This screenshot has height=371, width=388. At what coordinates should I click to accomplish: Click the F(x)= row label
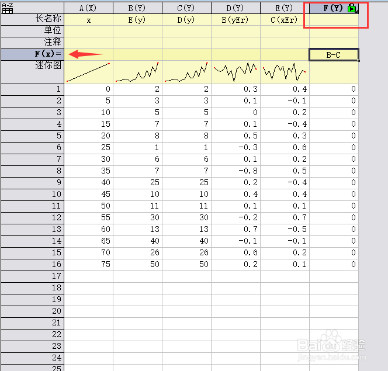click(x=32, y=54)
